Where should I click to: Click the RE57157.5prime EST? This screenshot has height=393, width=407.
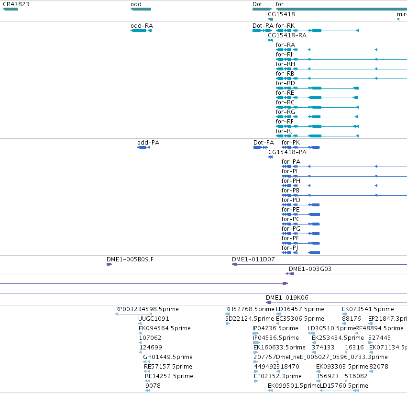147,371
